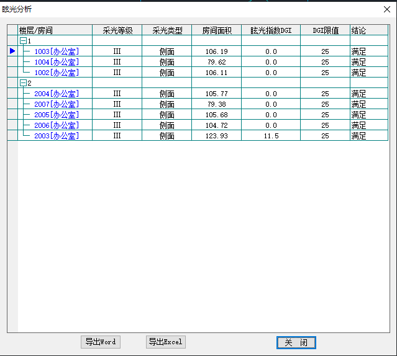Screen dimensions: 397x356
Task: Select room 1003[办公室] link
Action: pyautogui.click(x=56, y=51)
